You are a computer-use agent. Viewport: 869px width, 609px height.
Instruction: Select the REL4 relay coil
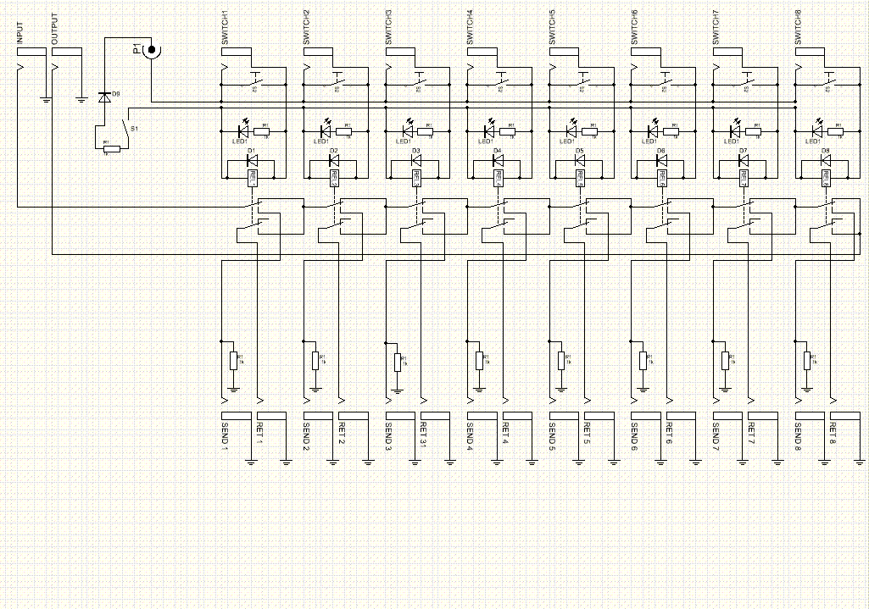498,179
